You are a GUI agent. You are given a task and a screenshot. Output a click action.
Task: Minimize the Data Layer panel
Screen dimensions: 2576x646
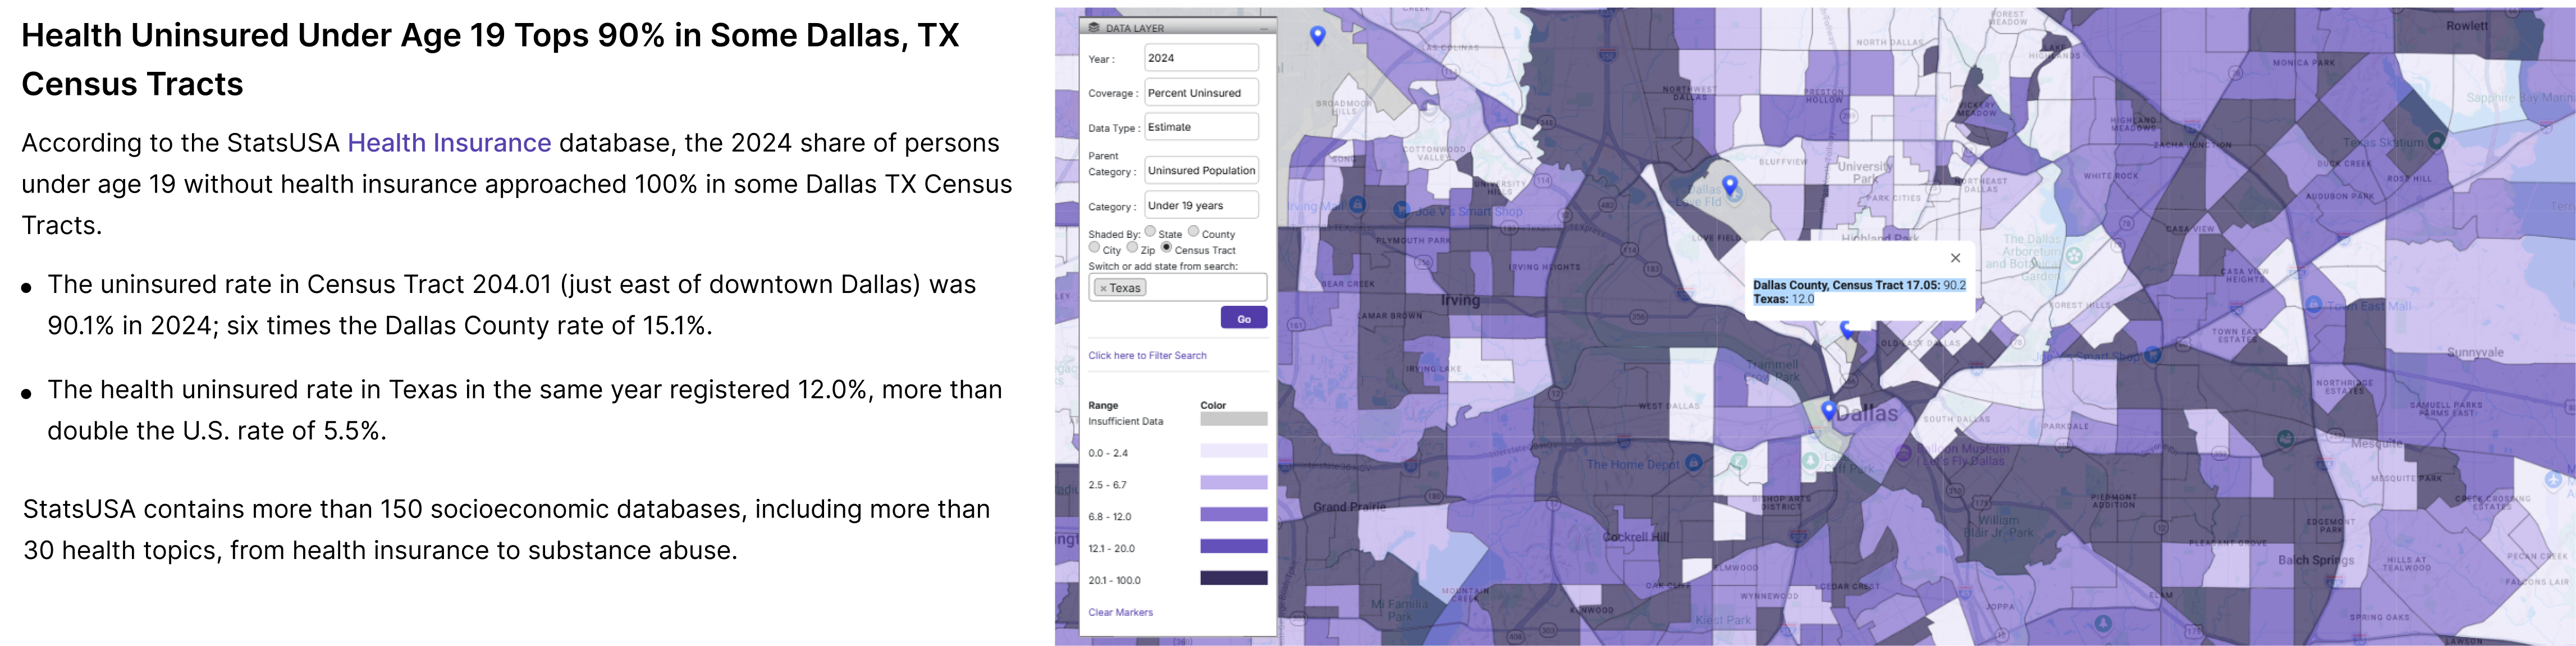pos(1263,29)
